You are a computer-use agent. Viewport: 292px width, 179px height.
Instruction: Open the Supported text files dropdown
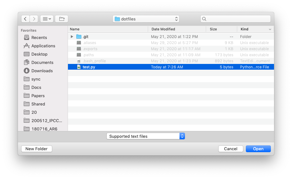[x=146, y=136]
